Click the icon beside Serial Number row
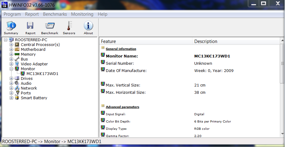 coord(103,62)
